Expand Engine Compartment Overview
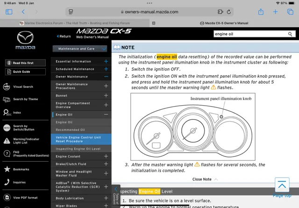The width and height of the screenshot is (299, 208). click(106, 105)
